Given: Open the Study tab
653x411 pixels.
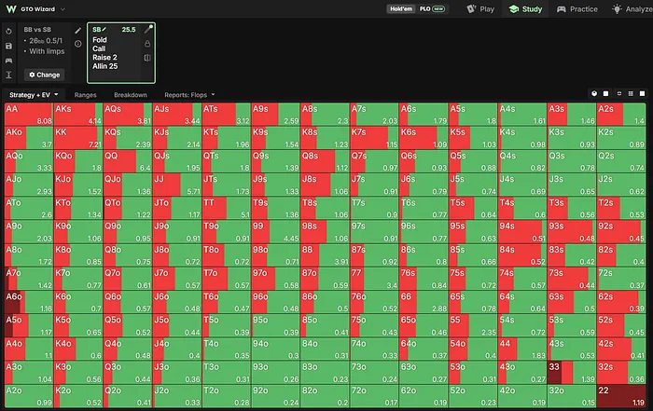Looking at the screenshot, I should [x=525, y=8].
